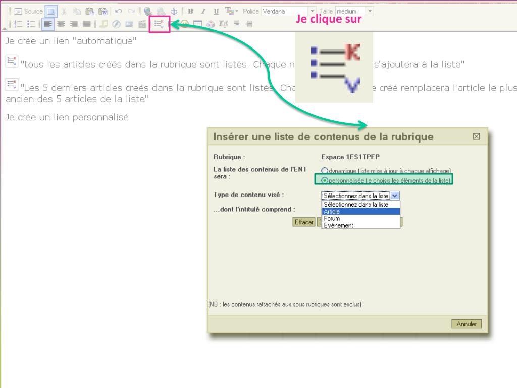Screen dimensions: 517x388
Task: Click the last toolbar icon with arrow and lines
Action: pyautogui.click(x=249, y=24)
